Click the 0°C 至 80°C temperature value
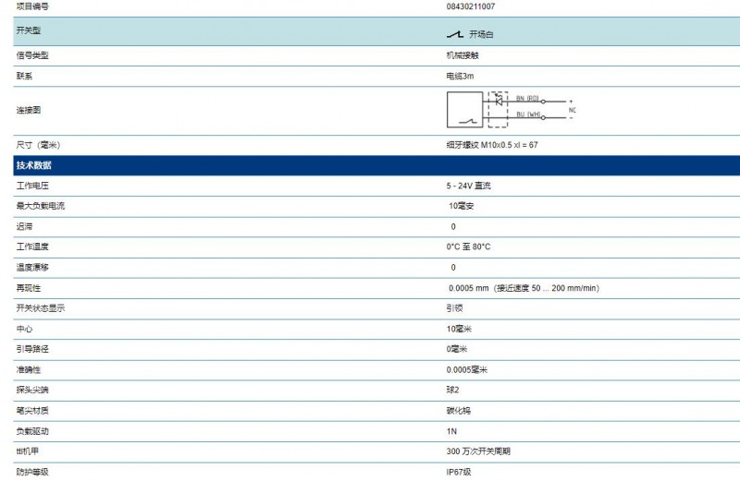Image resolution: width=740 pixels, height=481 pixels. pos(468,247)
